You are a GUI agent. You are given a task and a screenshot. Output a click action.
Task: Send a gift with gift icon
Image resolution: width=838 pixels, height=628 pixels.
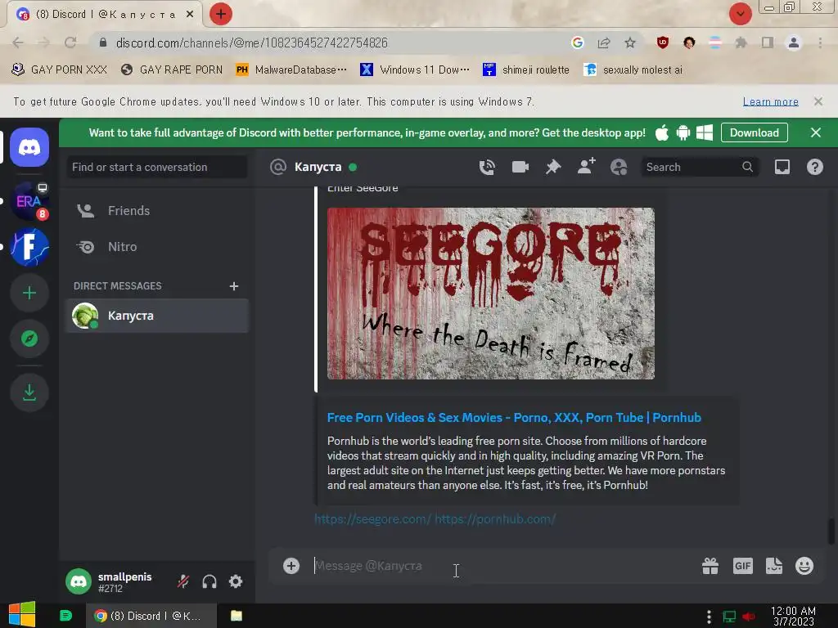(x=710, y=566)
